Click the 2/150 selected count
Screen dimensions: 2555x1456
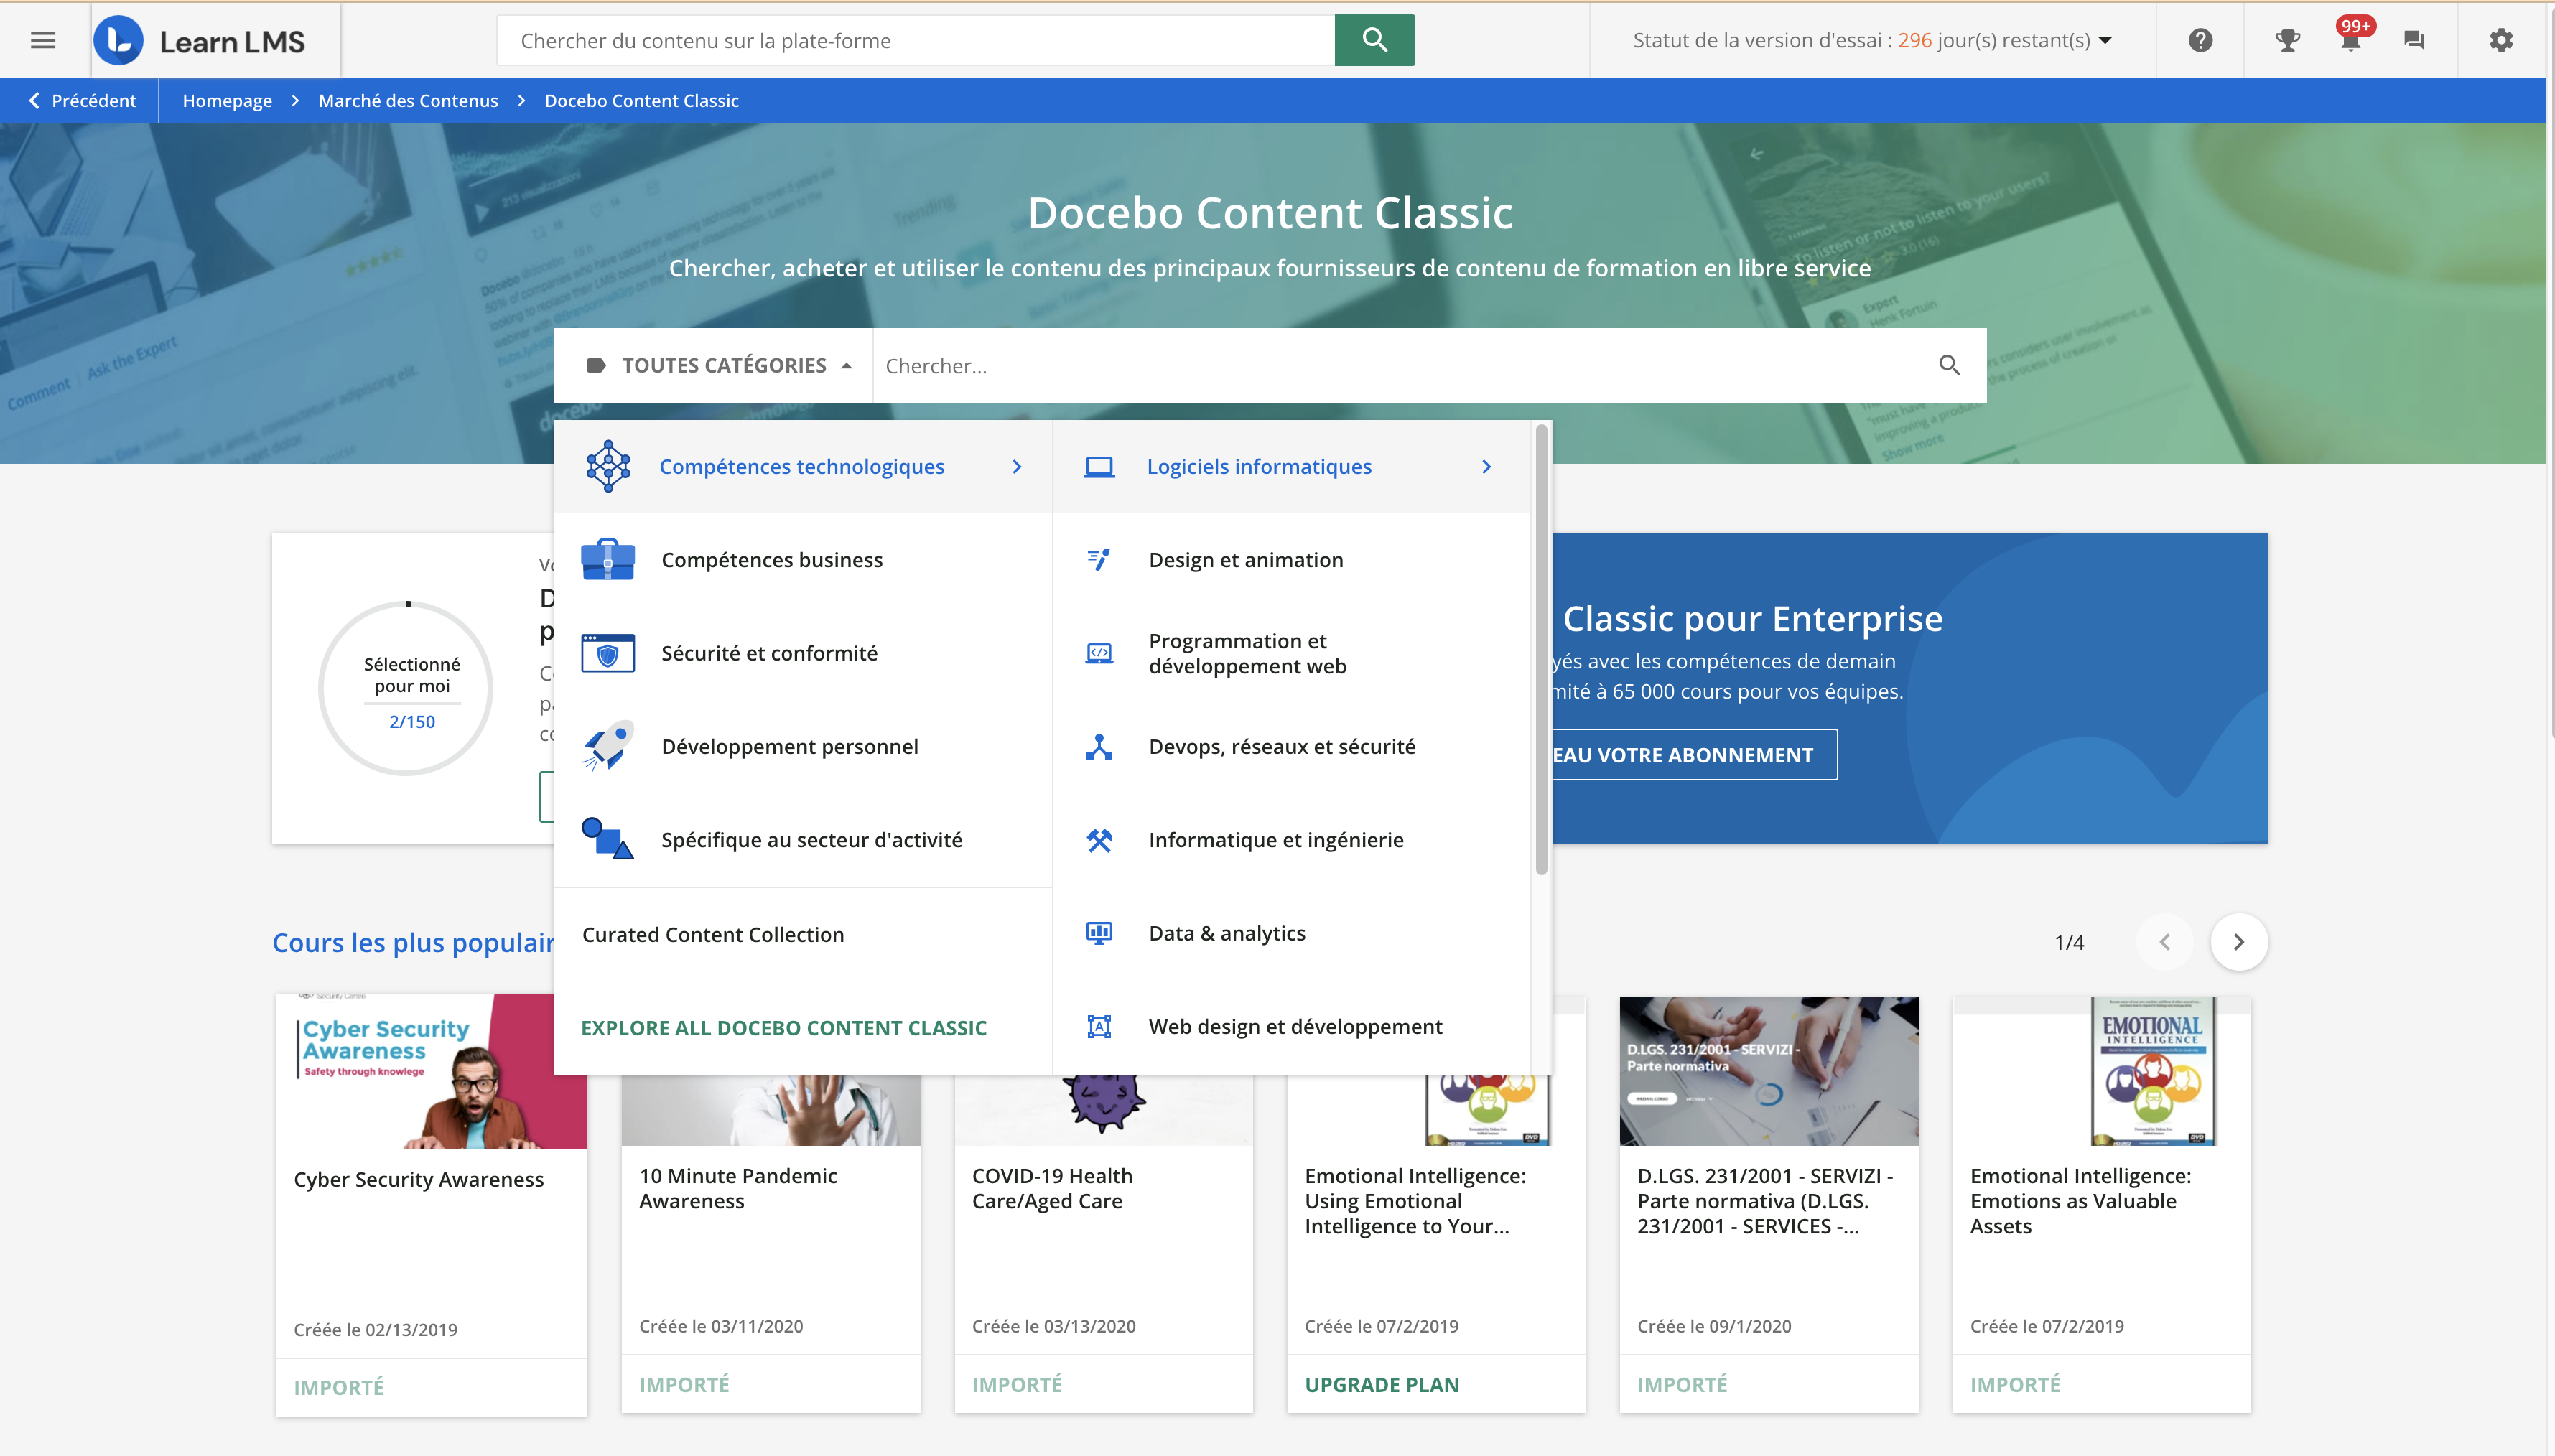[x=412, y=721]
